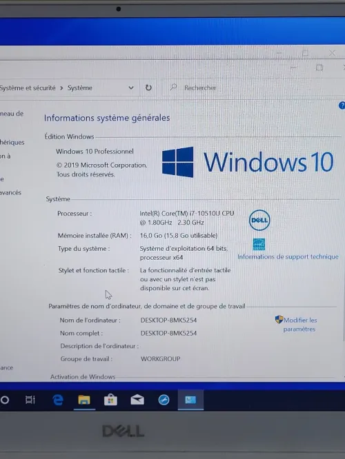
Task: Click the Energy Star logo
Action: 259,244
